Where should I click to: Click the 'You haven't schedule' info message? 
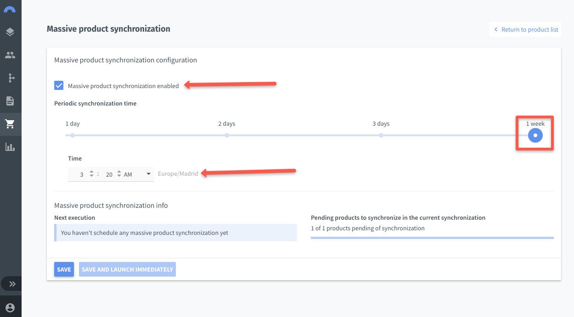(x=175, y=233)
